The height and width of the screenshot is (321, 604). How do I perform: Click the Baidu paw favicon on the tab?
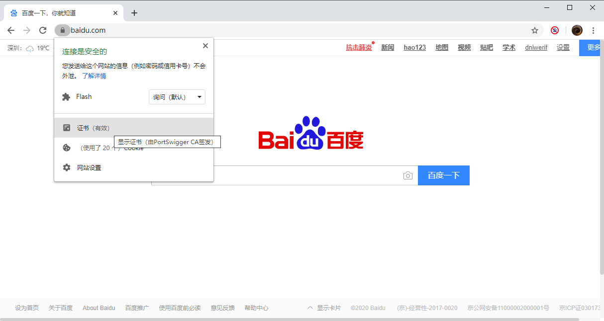(13, 13)
